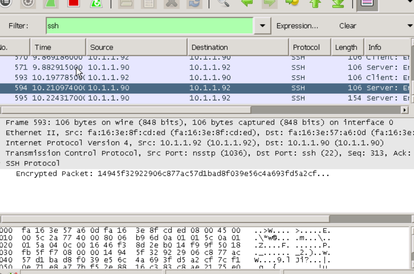414x274 pixels.
Task: Click the ssh display filter field
Action: pos(150,26)
